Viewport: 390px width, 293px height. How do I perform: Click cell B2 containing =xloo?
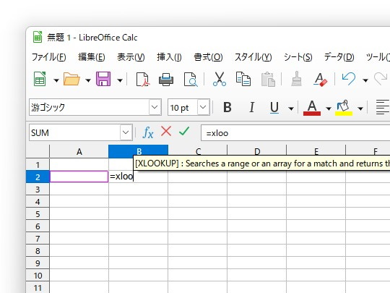(x=138, y=177)
